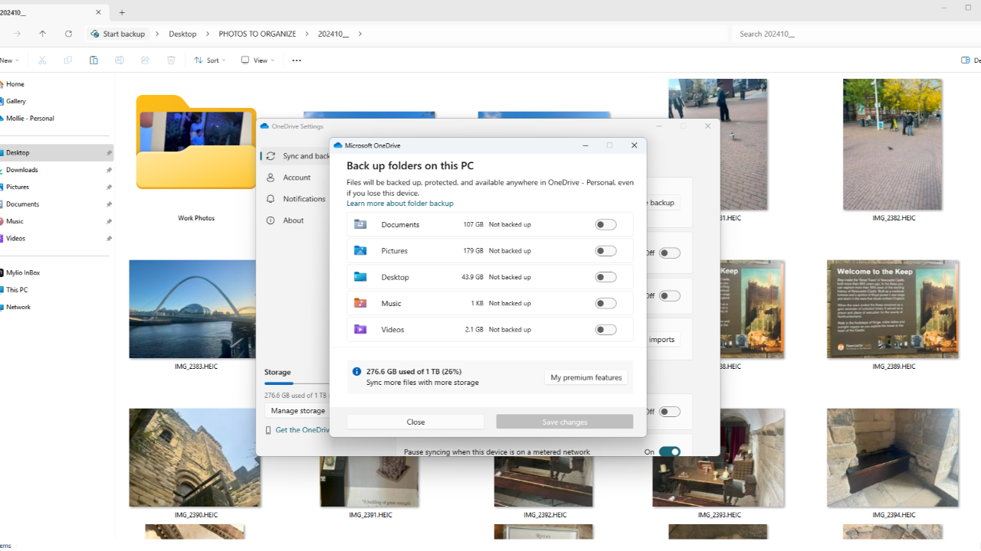Open Learn more about folder backup link
Screen dimensions: 981x551
pos(399,204)
